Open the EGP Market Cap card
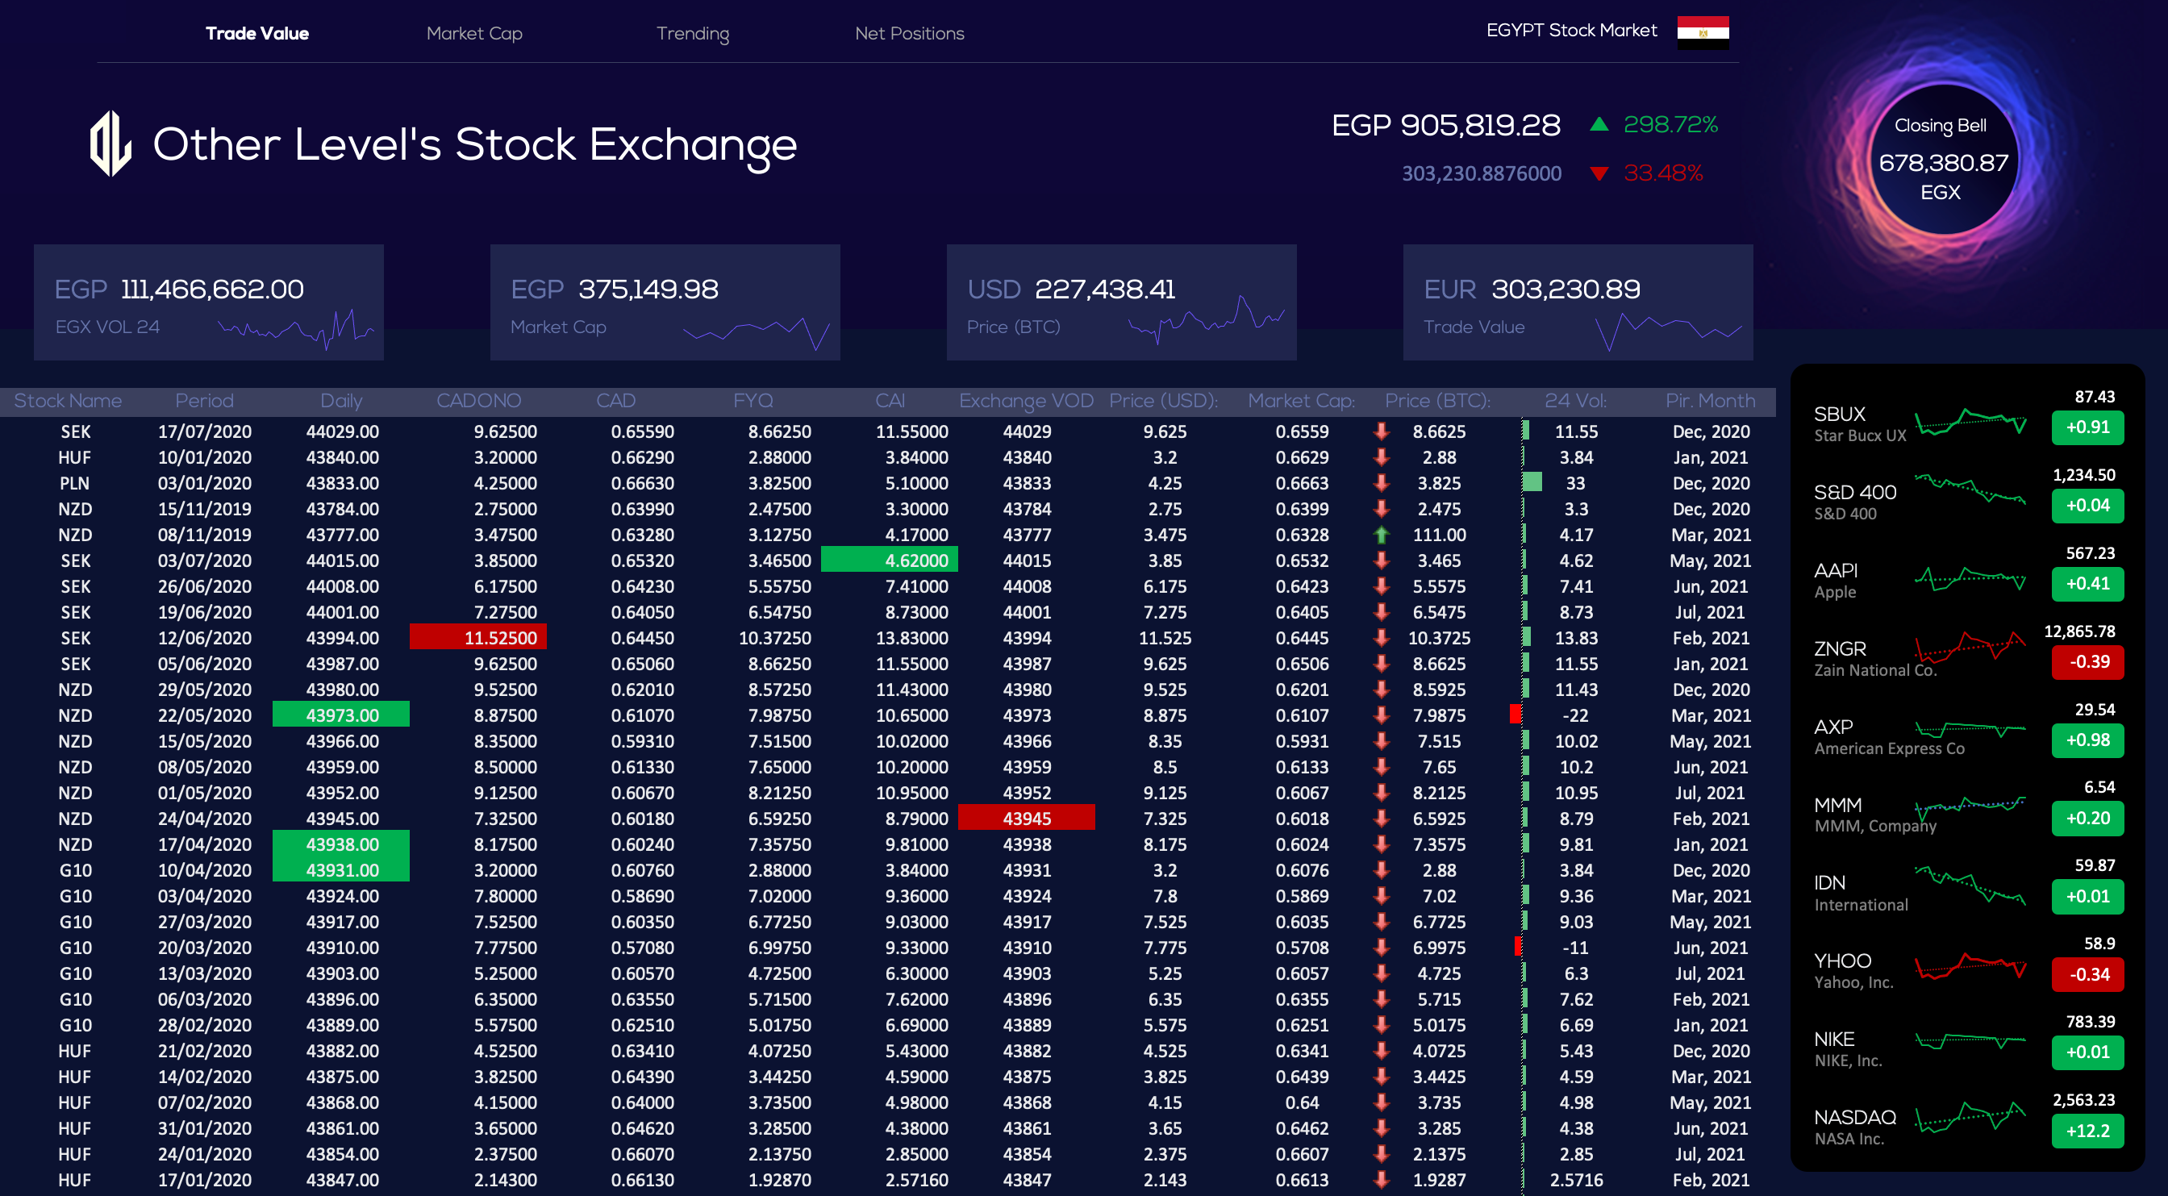Screen dimensions: 2168x1196 (665, 302)
